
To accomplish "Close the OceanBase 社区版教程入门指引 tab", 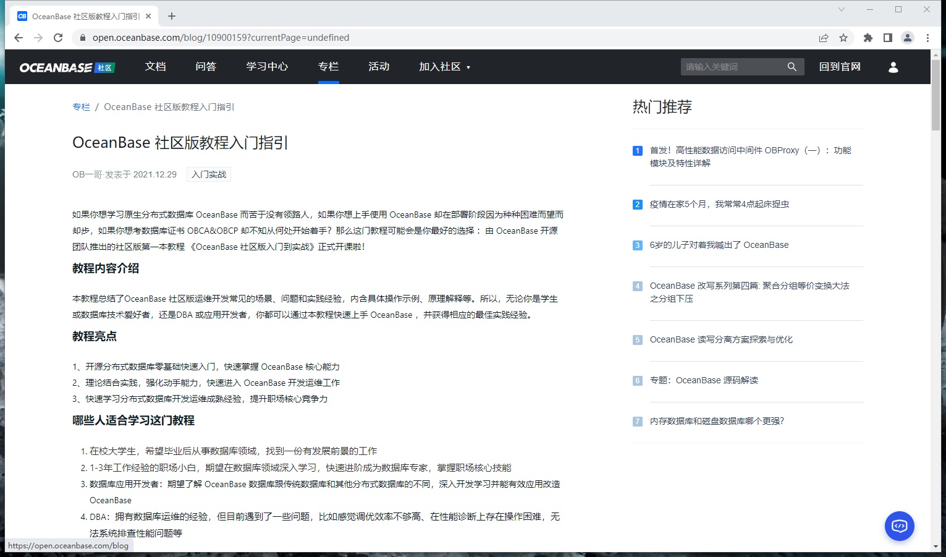I will pyautogui.click(x=148, y=16).
